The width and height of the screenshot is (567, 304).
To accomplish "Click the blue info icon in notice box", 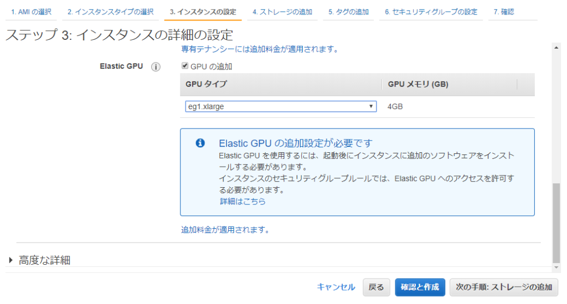I will click(x=200, y=143).
